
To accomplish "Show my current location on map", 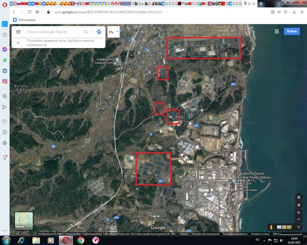I will click(299, 205).
